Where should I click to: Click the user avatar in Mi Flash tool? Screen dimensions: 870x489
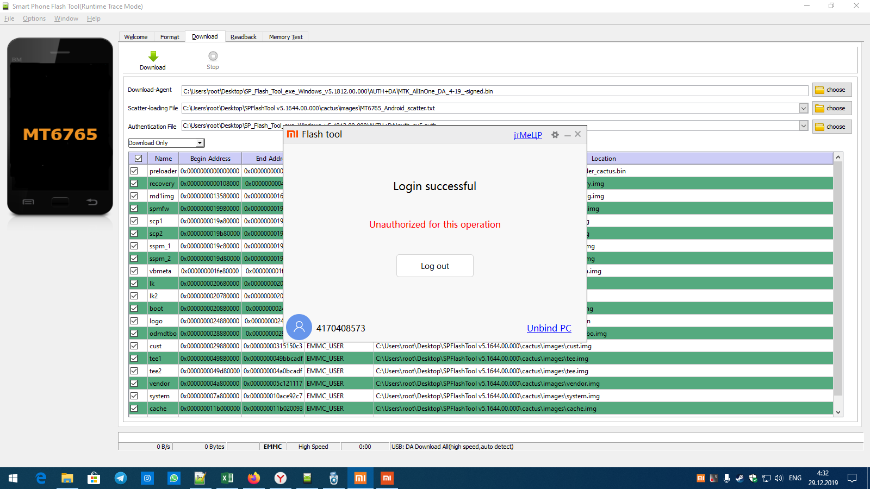pos(299,327)
